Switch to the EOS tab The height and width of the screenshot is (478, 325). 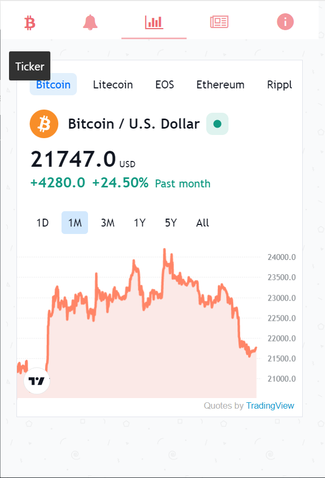click(164, 85)
